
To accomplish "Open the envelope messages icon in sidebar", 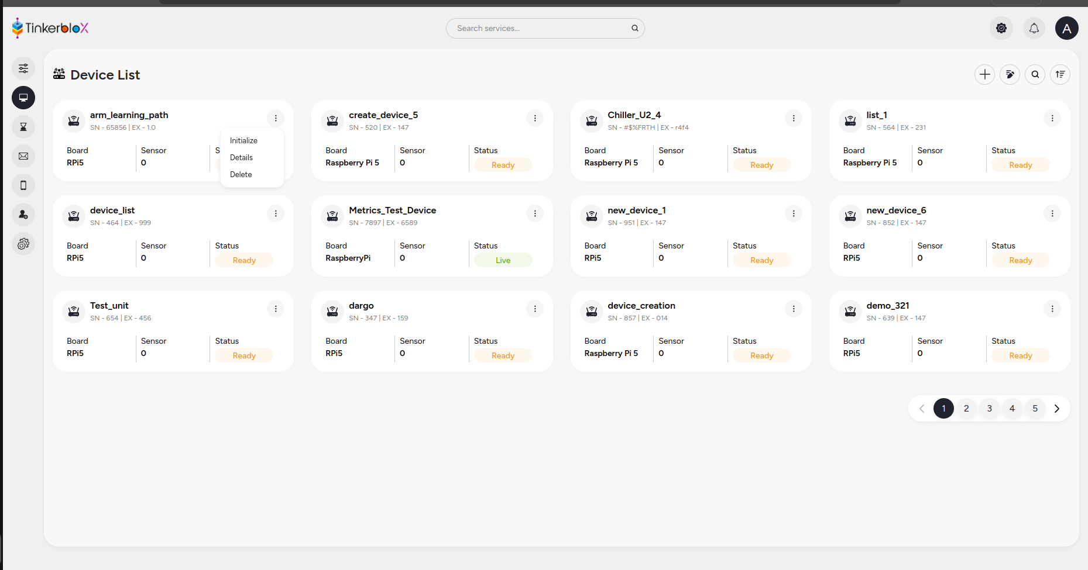I will click(x=23, y=156).
